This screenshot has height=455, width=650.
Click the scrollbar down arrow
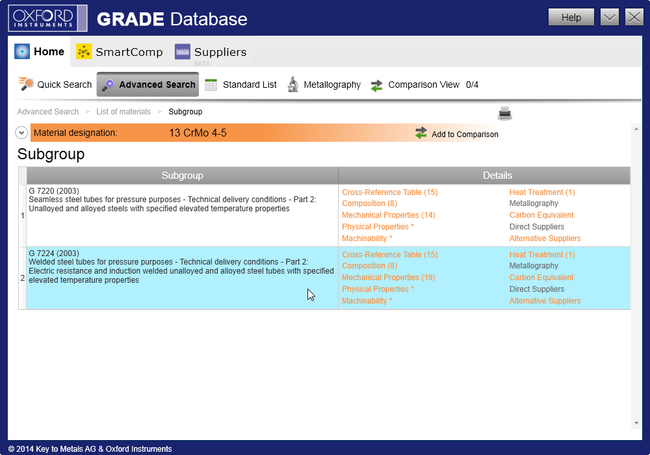click(636, 423)
